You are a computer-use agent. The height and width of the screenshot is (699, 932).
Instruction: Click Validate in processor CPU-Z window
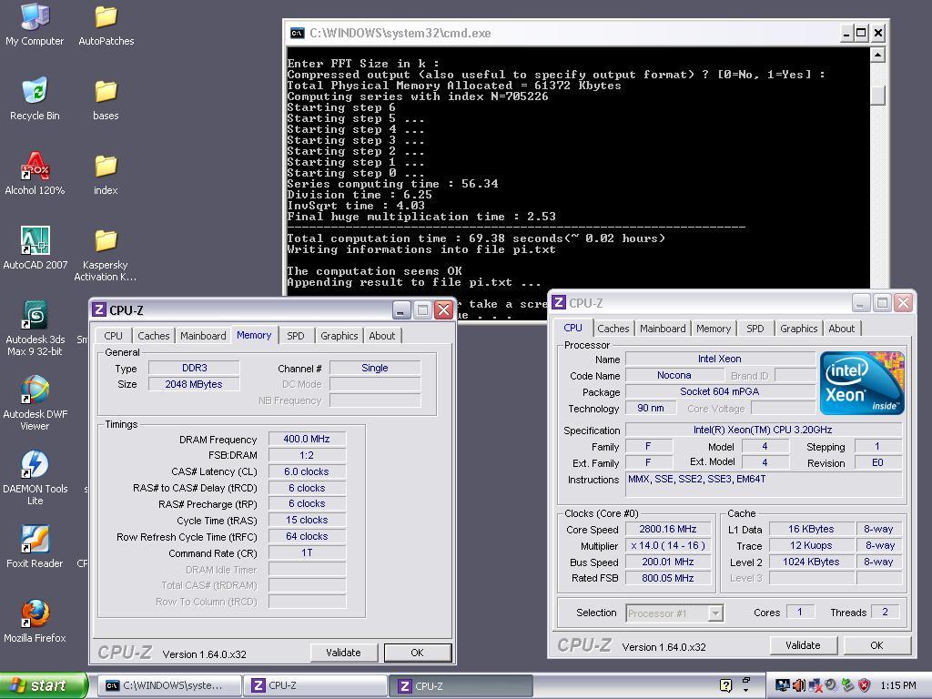(803, 645)
